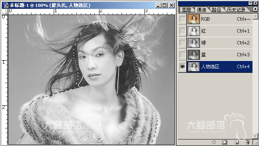Load channel as selection icon
This screenshot has width=259, height=146.
(214, 142)
